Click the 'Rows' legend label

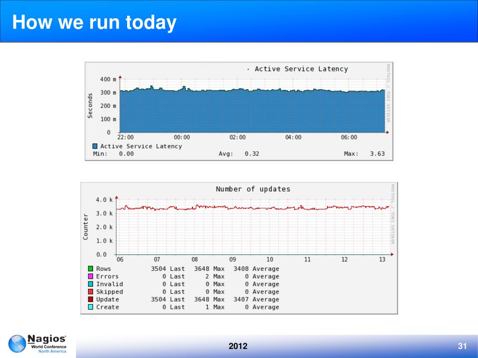point(104,269)
